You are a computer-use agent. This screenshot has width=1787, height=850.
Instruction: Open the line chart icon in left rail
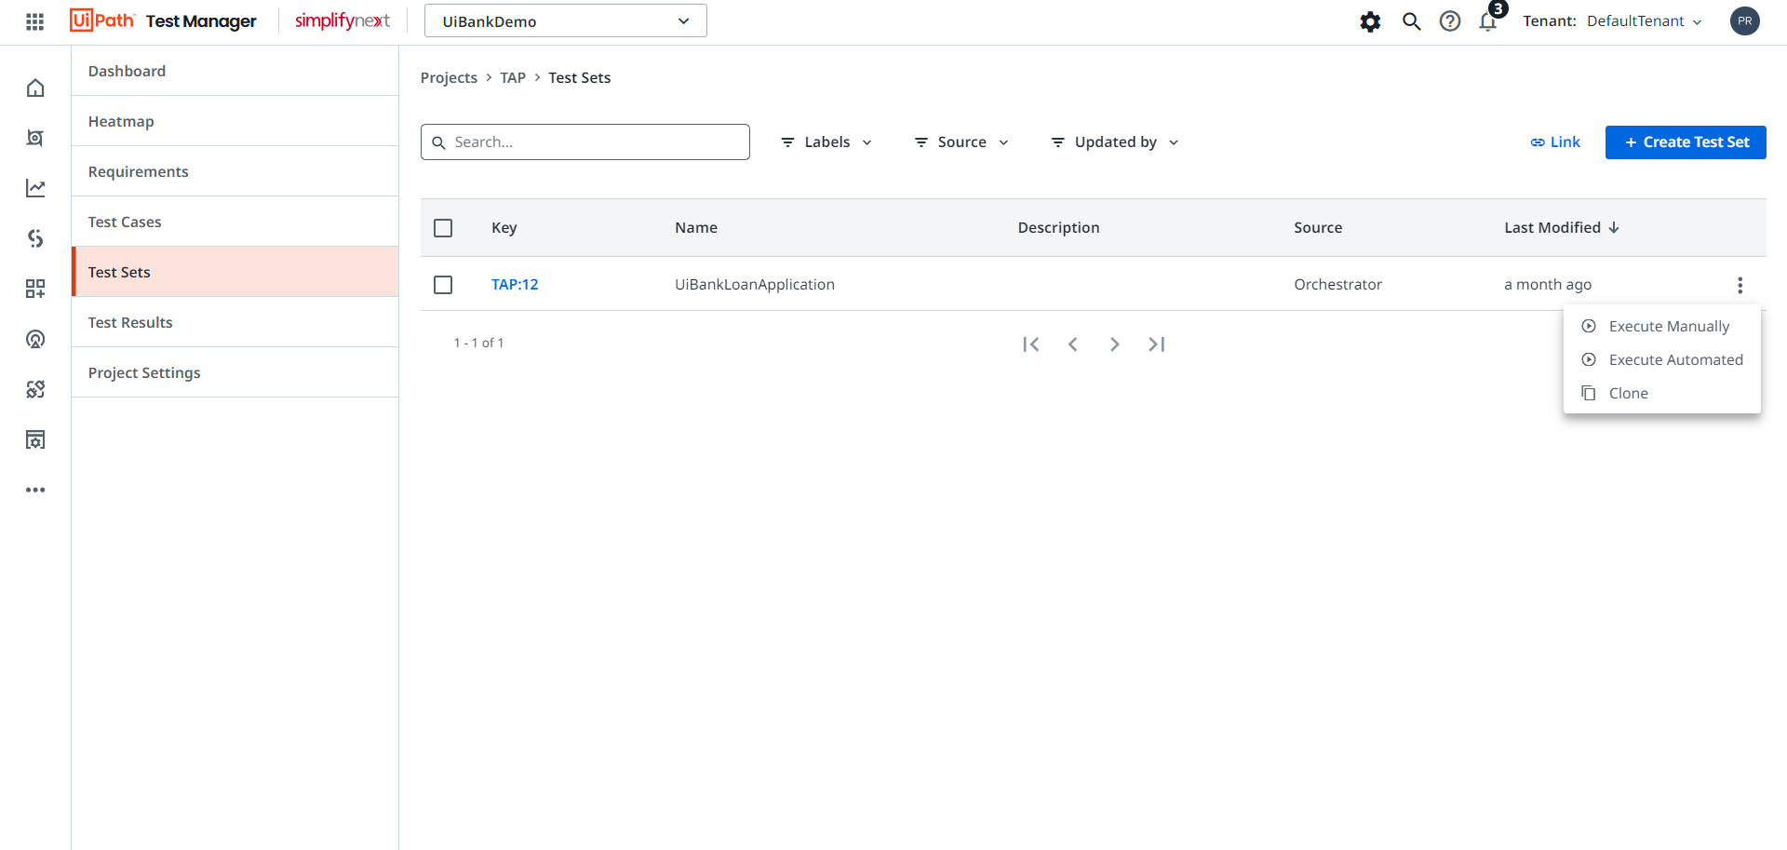click(35, 188)
